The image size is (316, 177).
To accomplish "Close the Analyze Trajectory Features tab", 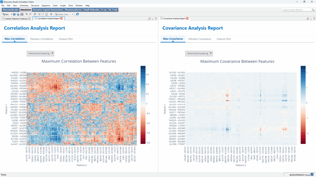I will tap(29, 18).
